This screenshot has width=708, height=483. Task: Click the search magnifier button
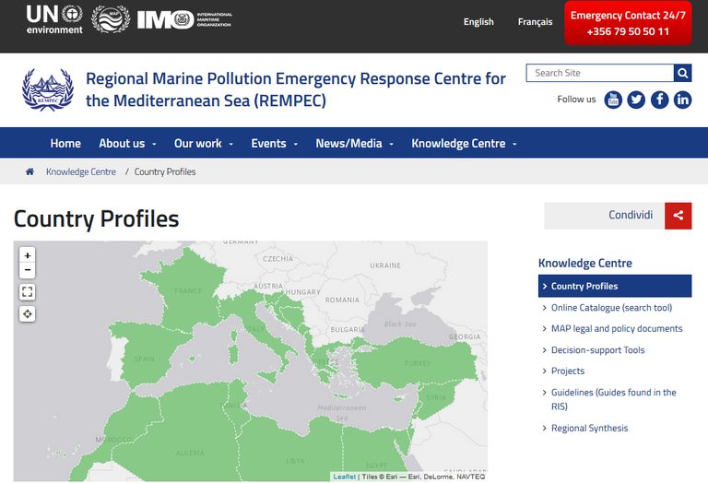[x=682, y=73]
